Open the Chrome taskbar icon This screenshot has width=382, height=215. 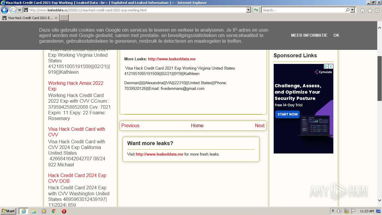(x=54, y=211)
